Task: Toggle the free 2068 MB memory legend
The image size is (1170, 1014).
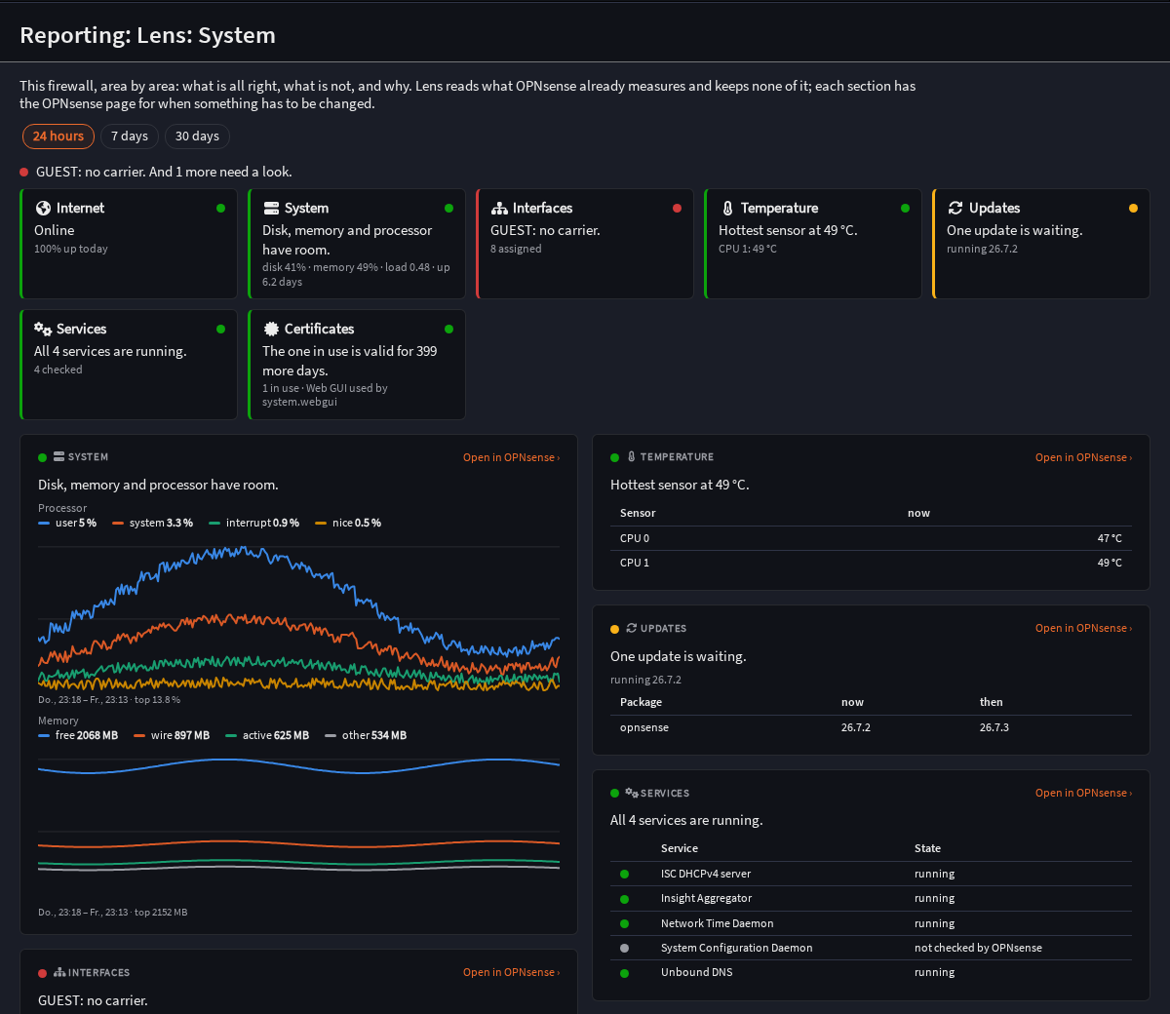Action: (x=78, y=735)
